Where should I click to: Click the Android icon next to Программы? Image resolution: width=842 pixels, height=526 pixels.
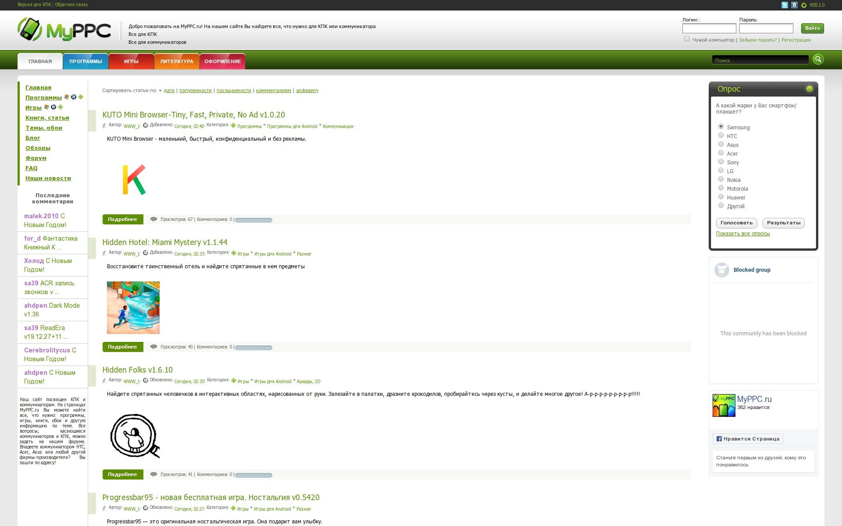click(x=81, y=97)
